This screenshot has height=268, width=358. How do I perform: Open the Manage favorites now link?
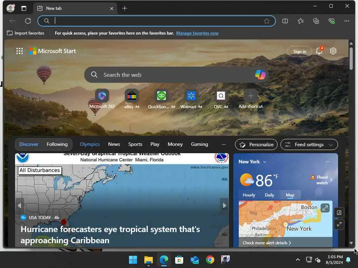pos(197,33)
